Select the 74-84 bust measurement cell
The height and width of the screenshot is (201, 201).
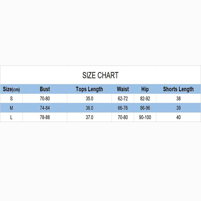click(45, 108)
